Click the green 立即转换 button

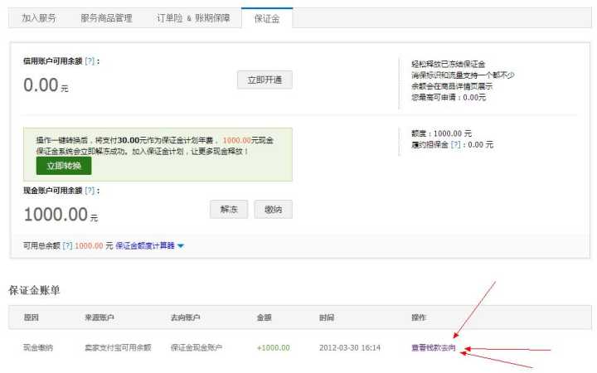[x=63, y=166]
